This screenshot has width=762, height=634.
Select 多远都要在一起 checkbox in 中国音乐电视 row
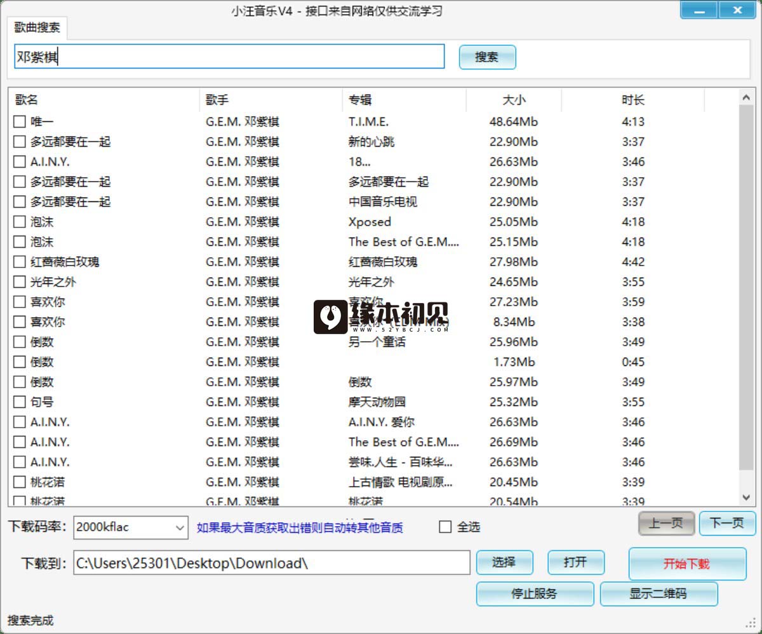pyautogui.click(x=20, y=201)
